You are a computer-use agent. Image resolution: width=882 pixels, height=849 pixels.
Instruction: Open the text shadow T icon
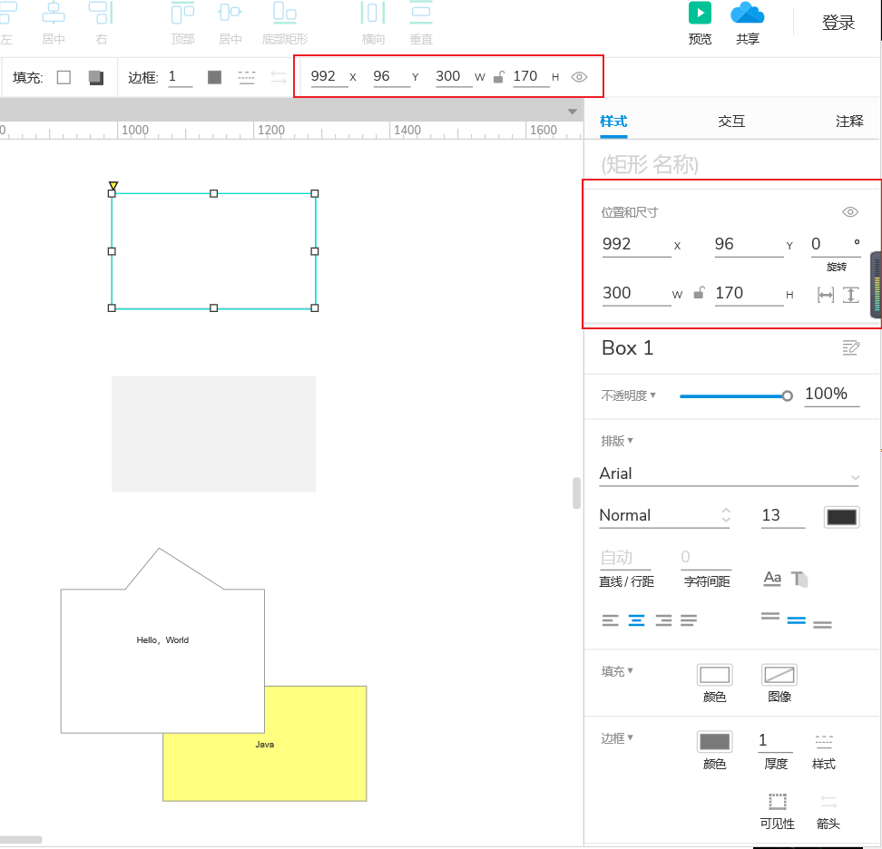click(799, 579)
